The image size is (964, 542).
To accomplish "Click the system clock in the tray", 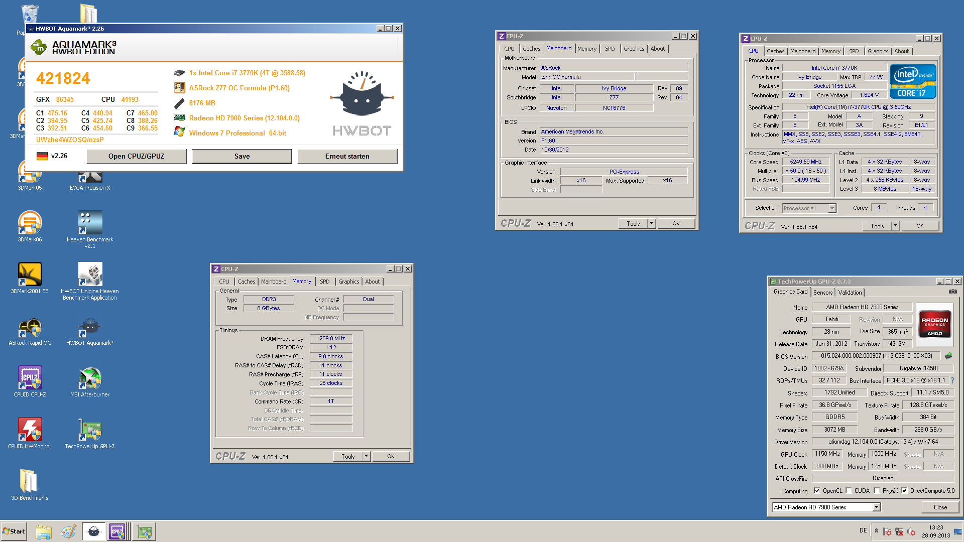I will click(936, 531).
